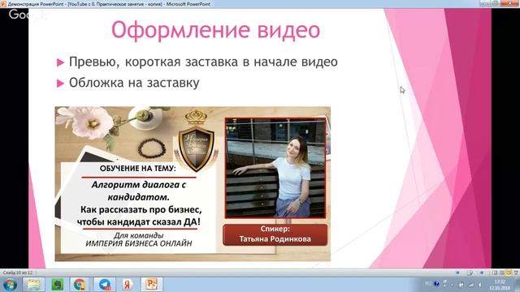Open the reading view menu in status bar

tap(470, 273)
